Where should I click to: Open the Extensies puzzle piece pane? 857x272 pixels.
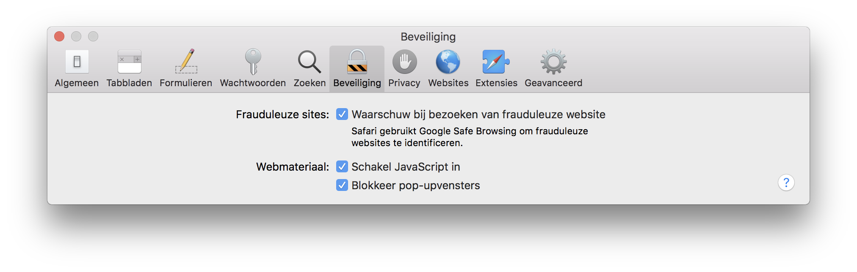496,62
